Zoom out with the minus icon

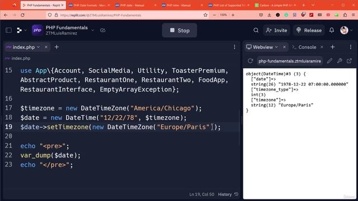tap(214, 15)
